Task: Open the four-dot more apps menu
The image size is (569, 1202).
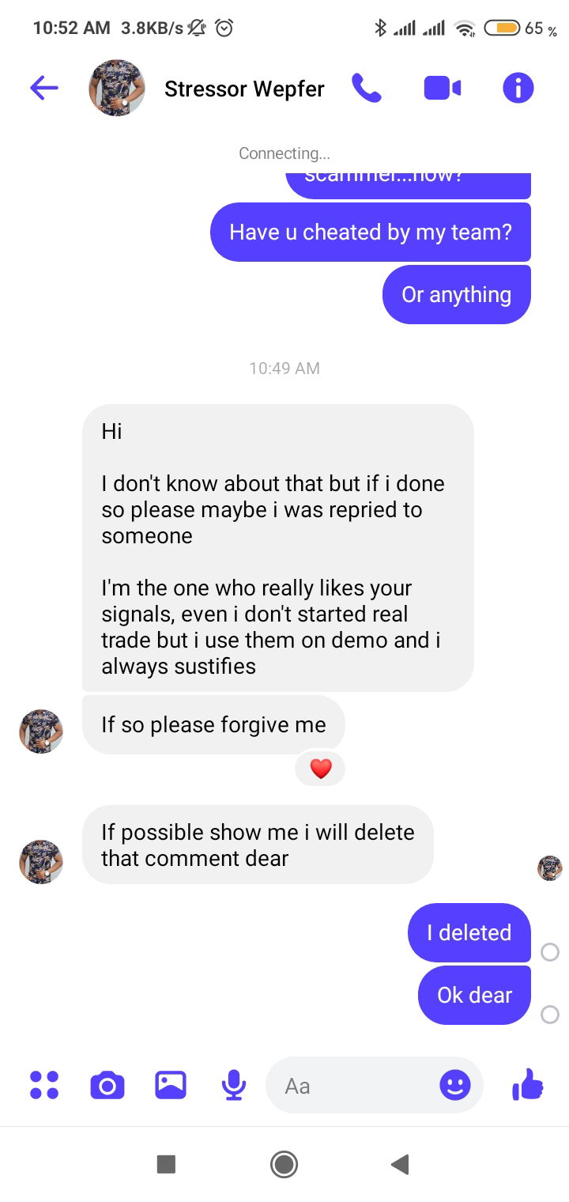Action: [44, 1085]
